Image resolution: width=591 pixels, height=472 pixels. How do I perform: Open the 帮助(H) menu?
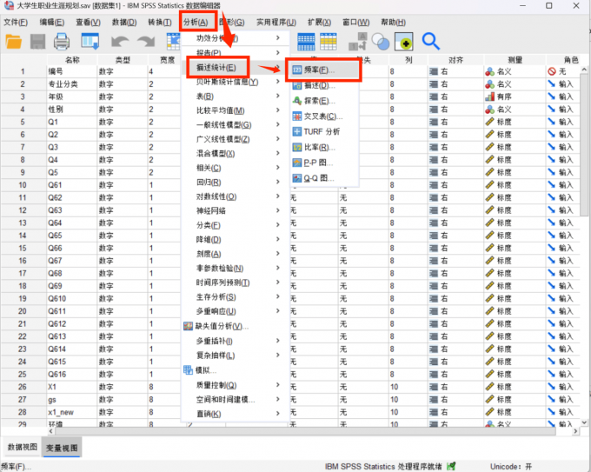coord(393,23)
